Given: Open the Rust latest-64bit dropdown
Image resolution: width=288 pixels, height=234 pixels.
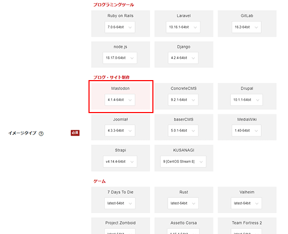Looking at the screenshot, I should 183,203.
